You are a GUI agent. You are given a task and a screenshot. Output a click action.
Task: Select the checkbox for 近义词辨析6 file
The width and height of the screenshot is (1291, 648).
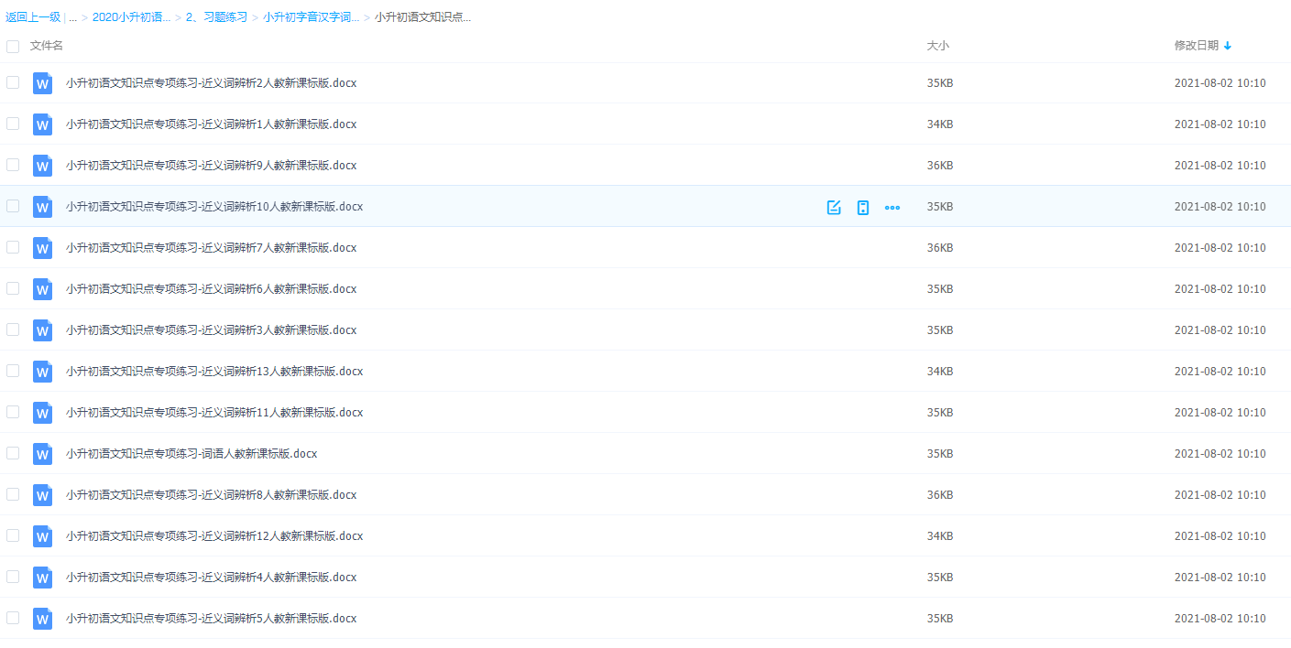tap(13, 288)
